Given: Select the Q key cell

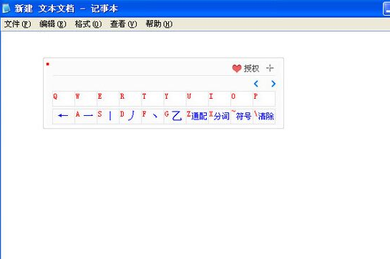Looking at the screenshot, I should pyautogui.click(x=64, y=99).
